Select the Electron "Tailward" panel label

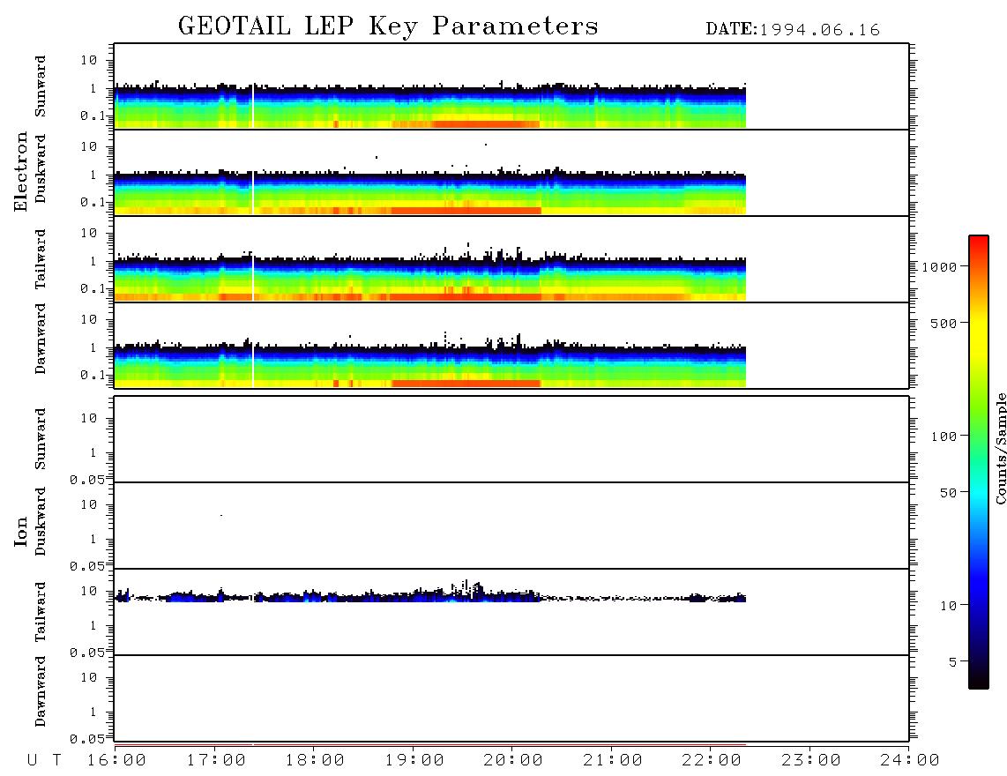pos(41,258)
